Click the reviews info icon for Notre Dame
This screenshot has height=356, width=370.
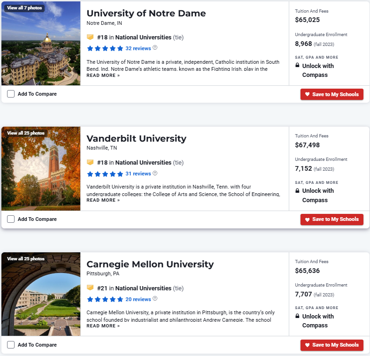155,48
